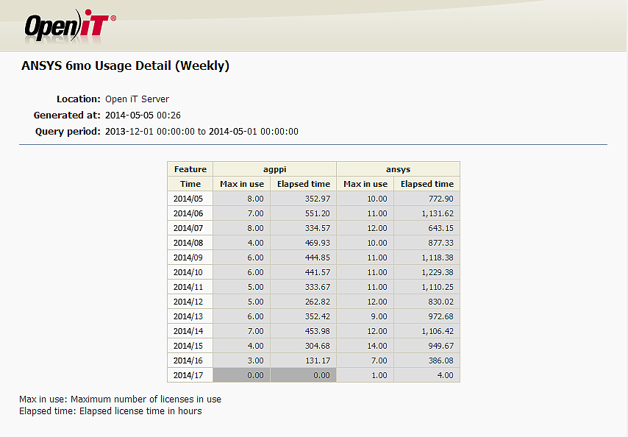Click ansys elapsed time 643.15
Screen dimensions: 628x437
coord(427,228)
